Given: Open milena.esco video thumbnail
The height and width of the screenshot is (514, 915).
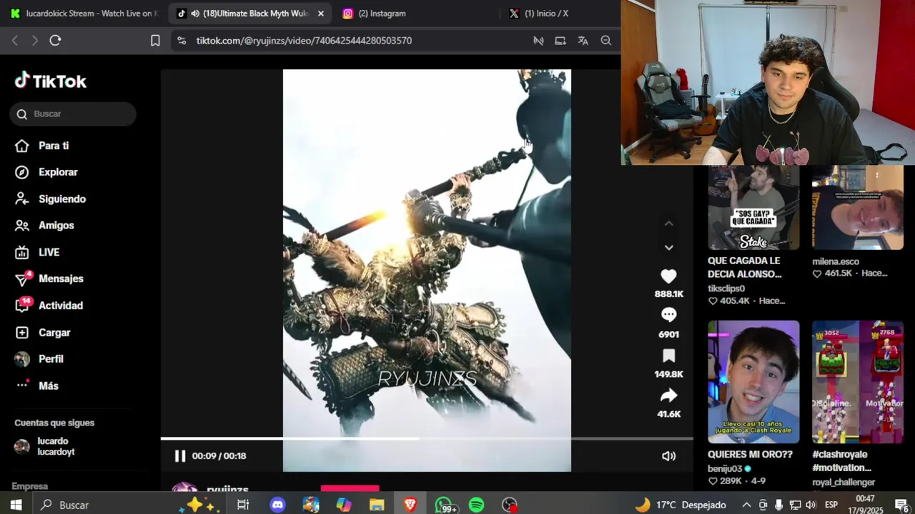Looking at the screenshot, I should [858, 208].
